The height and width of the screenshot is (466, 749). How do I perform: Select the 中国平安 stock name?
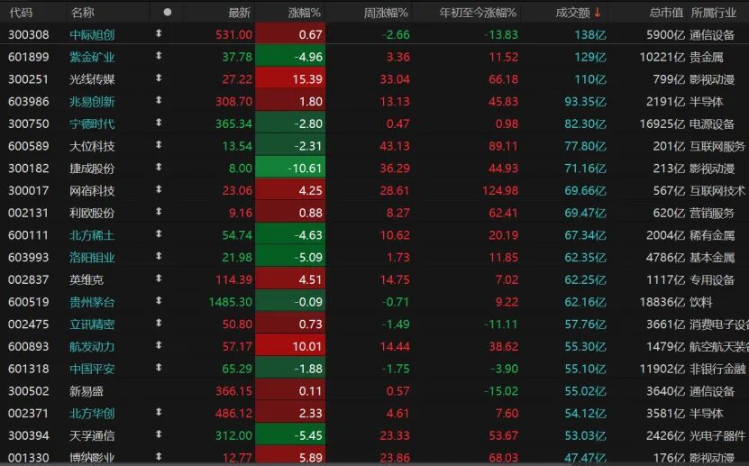point(92,369)
